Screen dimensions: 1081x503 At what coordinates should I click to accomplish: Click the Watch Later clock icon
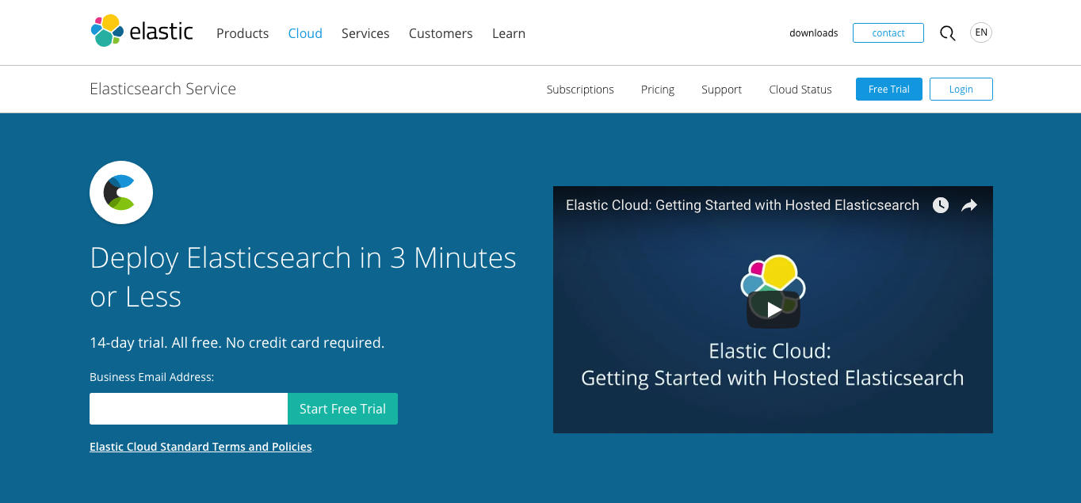click(x=941, y=205)
